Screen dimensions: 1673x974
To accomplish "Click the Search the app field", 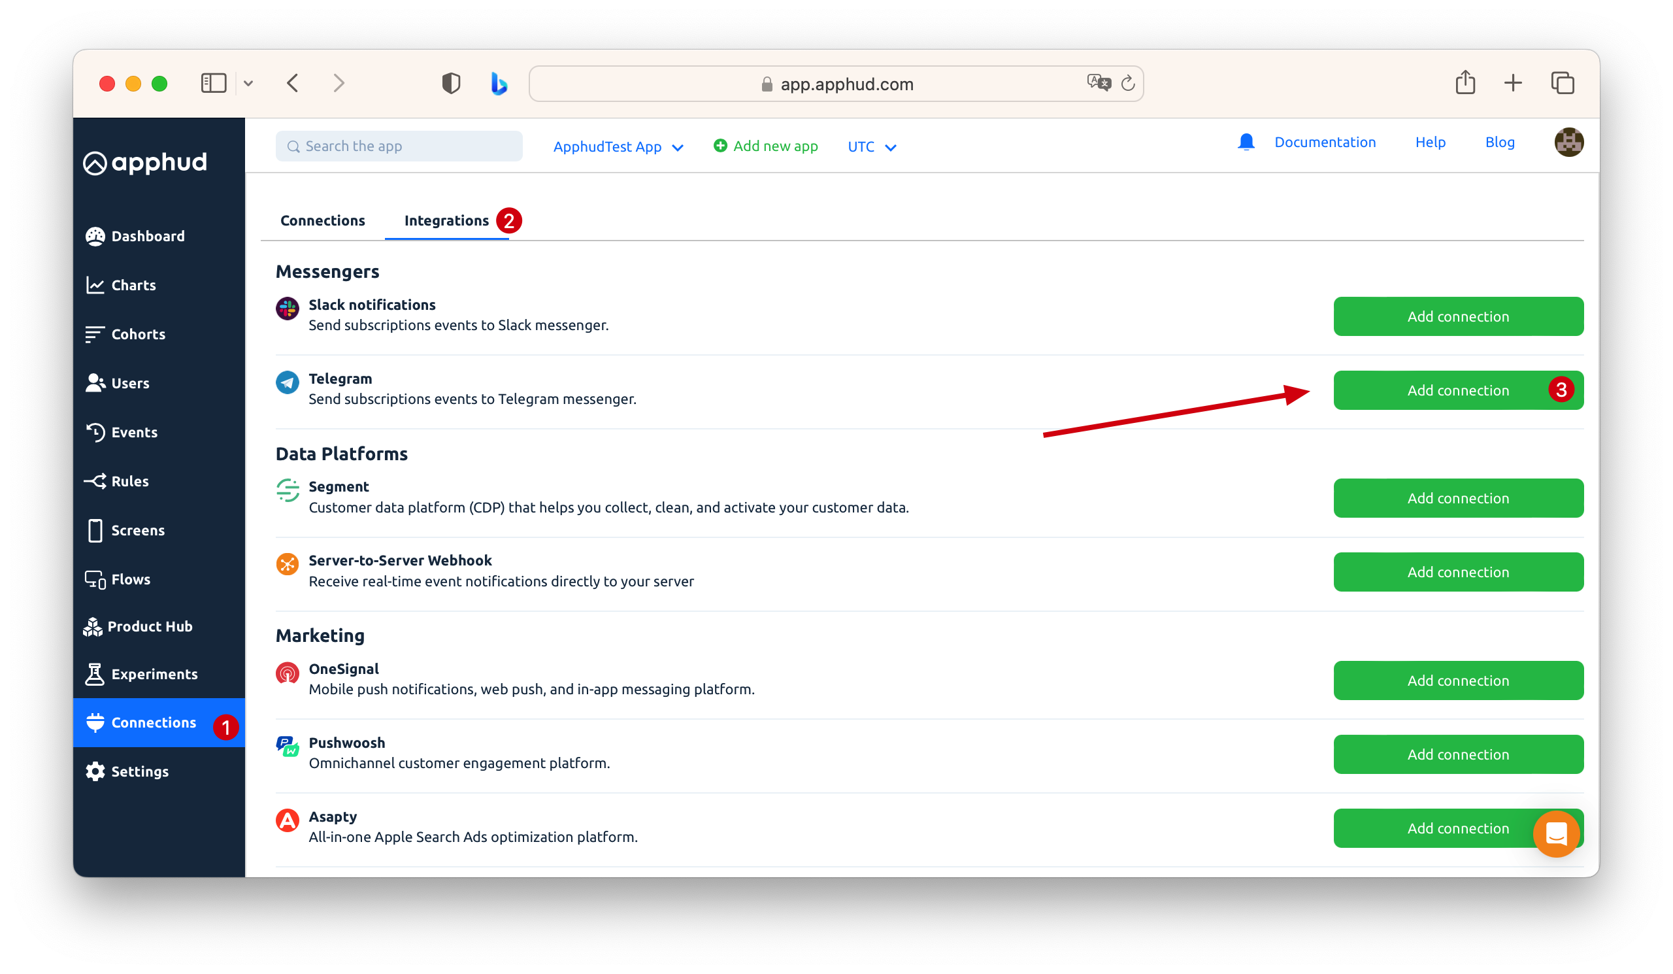I will 399,146.
